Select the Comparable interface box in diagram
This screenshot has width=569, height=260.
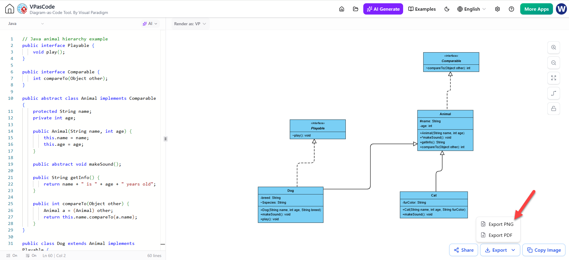click(x=451, y=62)
